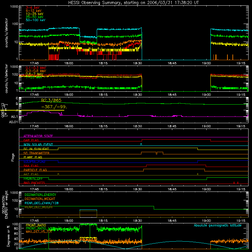The width and height of the screenshot is (252, 252).
Task: Select the SC_IN_SUNLIGHT flag label
Action: click(36, 149)
